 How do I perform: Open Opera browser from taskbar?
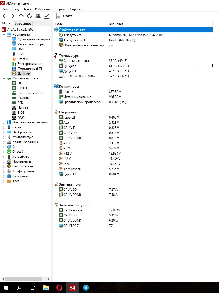[59, 288]
